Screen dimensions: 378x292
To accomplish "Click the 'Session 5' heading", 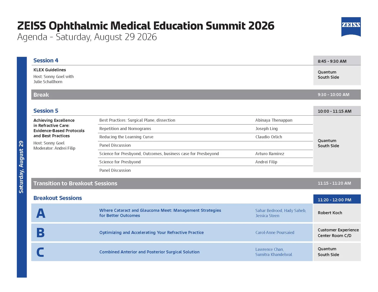I will click(x=46, y=111).
